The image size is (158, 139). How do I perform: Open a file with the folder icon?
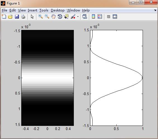point(10,17)
